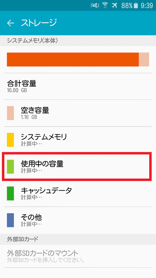The width and height of the screenshot is (156, 278).
Task: Tap the 9:39 clock in status bar
Action: tap(147, 6)
